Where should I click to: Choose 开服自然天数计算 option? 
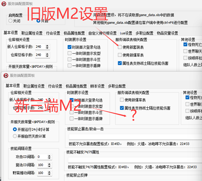click(x=15, y=136)
